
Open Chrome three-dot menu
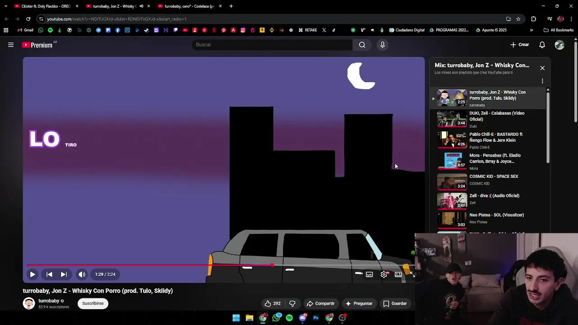[572, 19]
